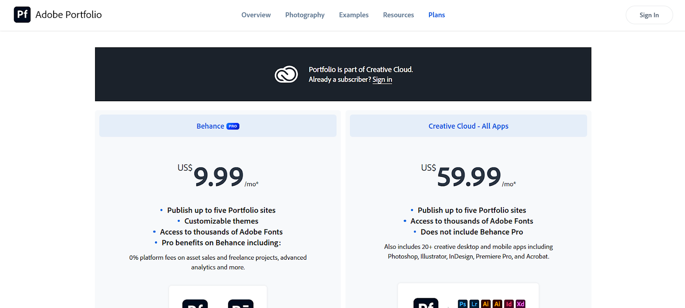Click the Pf icon in Behance card
This screenshot has width=685, height=308.
click(x=195, y=304)
